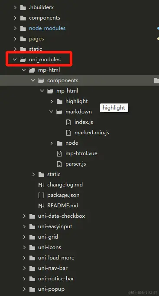Open the uni-data-checkbox folder
The height and width of the screenshot is (296, 159).
[x=62, y=216]
